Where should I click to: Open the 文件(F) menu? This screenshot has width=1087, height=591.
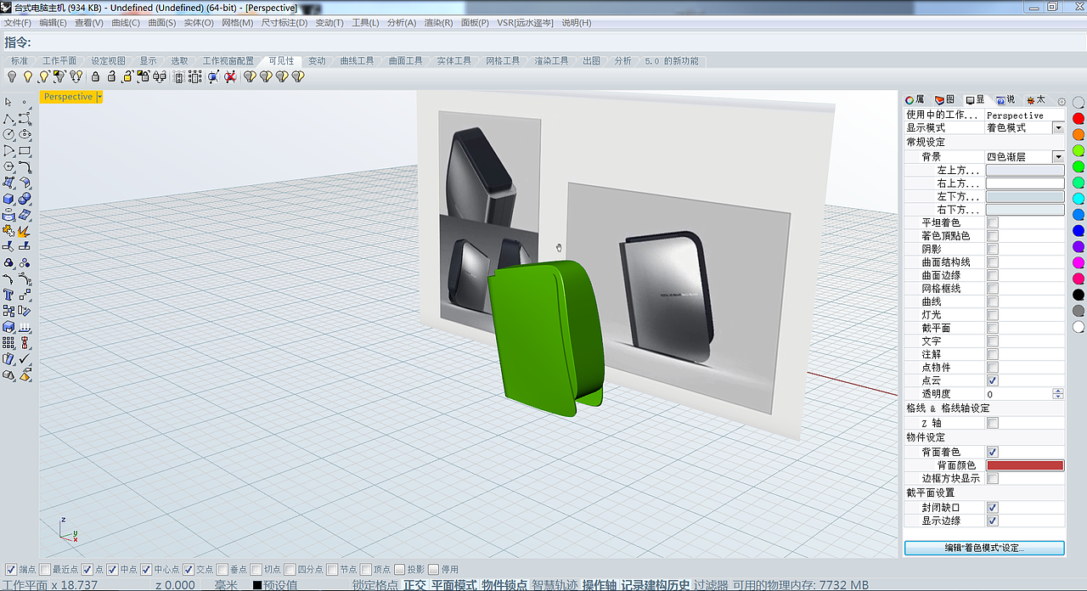(18, 23)
